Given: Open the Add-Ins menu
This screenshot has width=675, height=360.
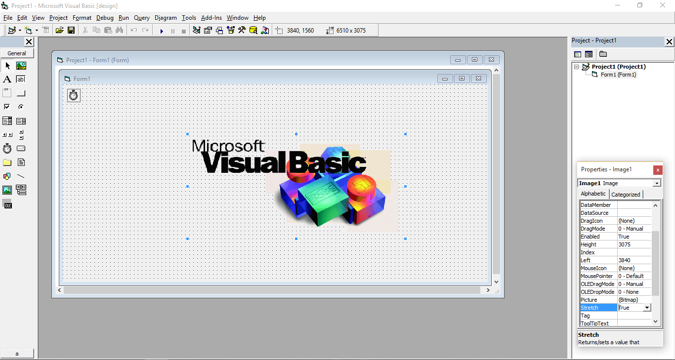Looking at the screenshot, I should click(x=211, y=18).
